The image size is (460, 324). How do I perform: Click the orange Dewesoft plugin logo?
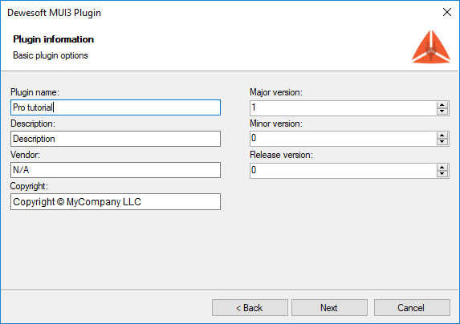tap(431, 47)
